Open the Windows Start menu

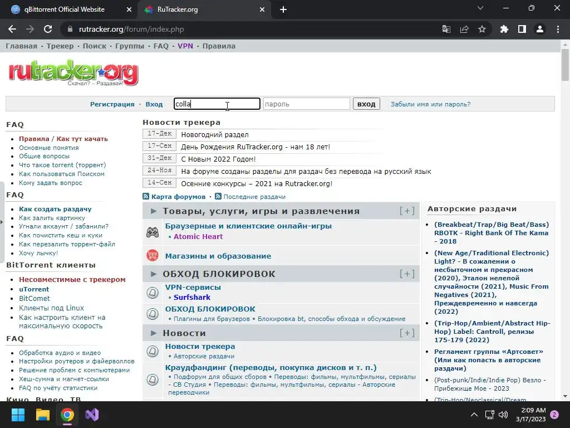pos(18,415)
